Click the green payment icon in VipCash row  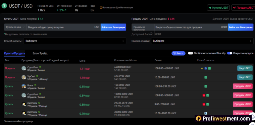(x=206, y=77)
